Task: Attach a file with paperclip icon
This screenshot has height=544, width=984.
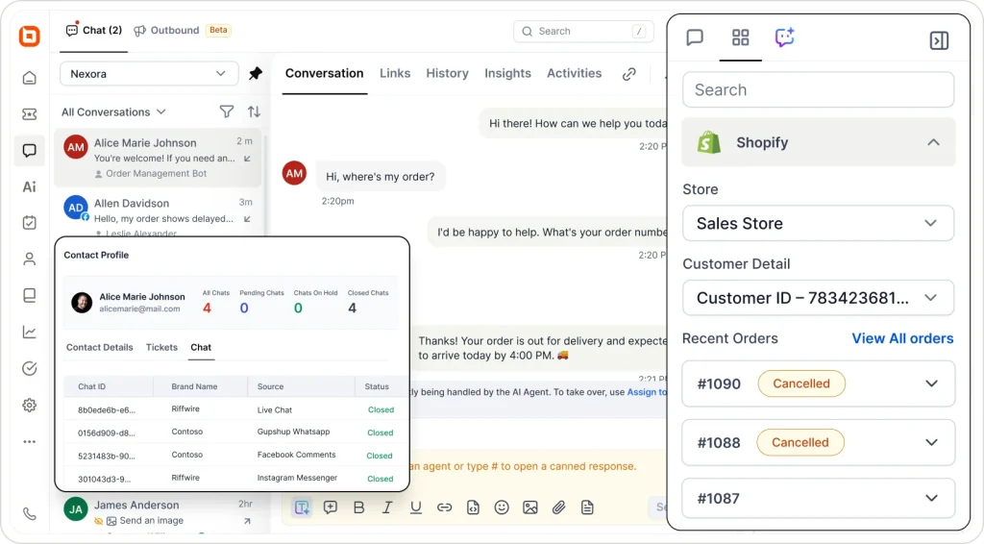Action: coord(558,507)
